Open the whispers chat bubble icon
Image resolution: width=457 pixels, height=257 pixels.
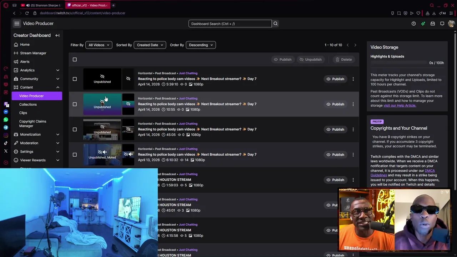(x=442, y=24)
